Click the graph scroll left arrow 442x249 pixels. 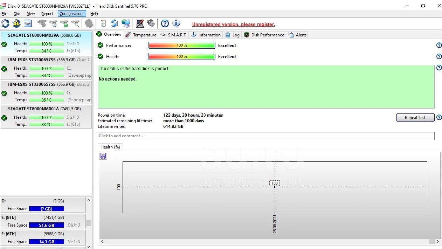(x=102, y=242)
